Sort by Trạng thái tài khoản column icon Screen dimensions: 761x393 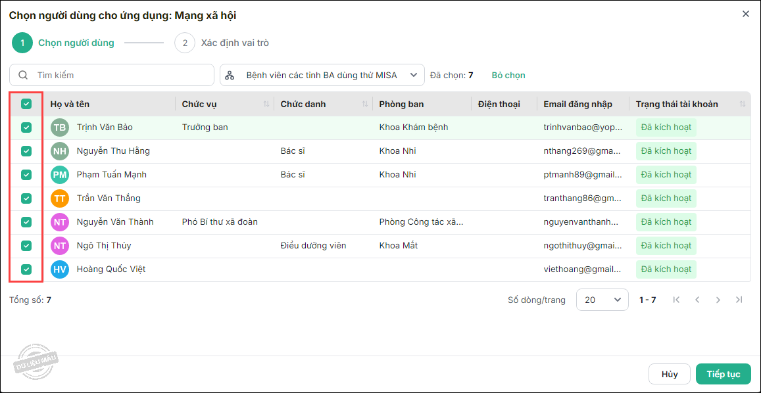(743, 104)
